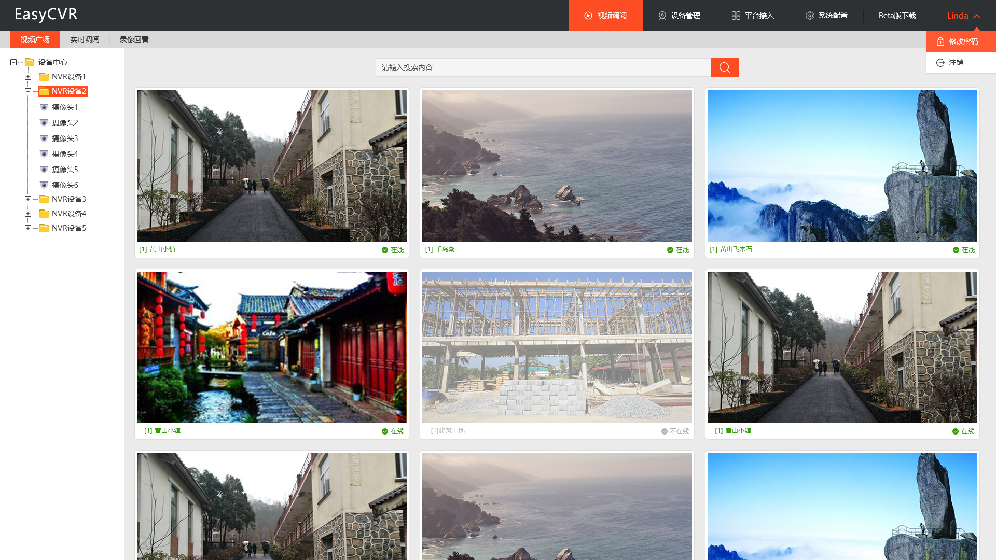
Task: Open the 录像回看 tab
Action: pyautogui.click(x=134, y=39)
